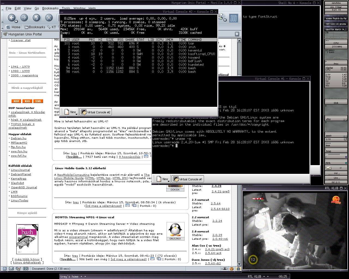
Task: Click the 1941 - 1979 history link
Action: [20, 66]
